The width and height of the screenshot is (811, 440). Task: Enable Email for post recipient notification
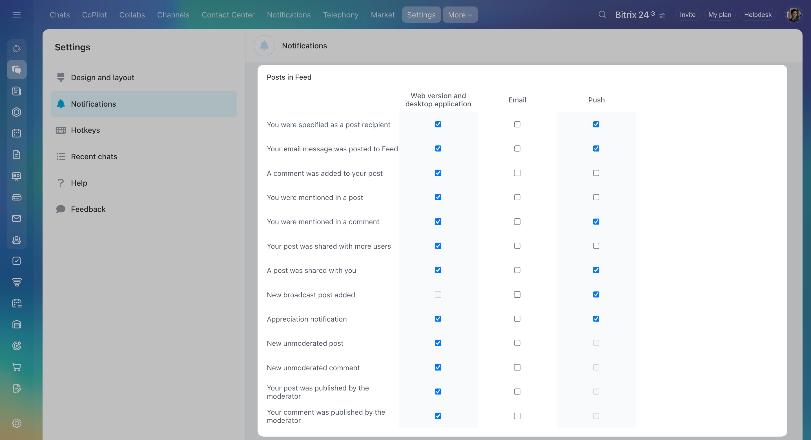(x=517, y=124)
